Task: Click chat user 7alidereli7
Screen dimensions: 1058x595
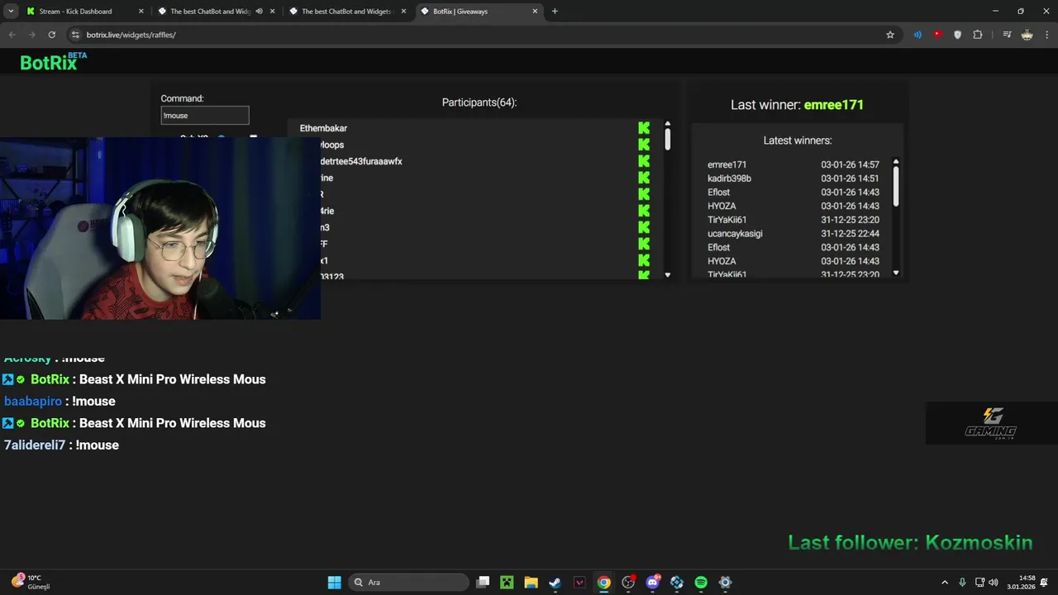Action: [35, 445]
